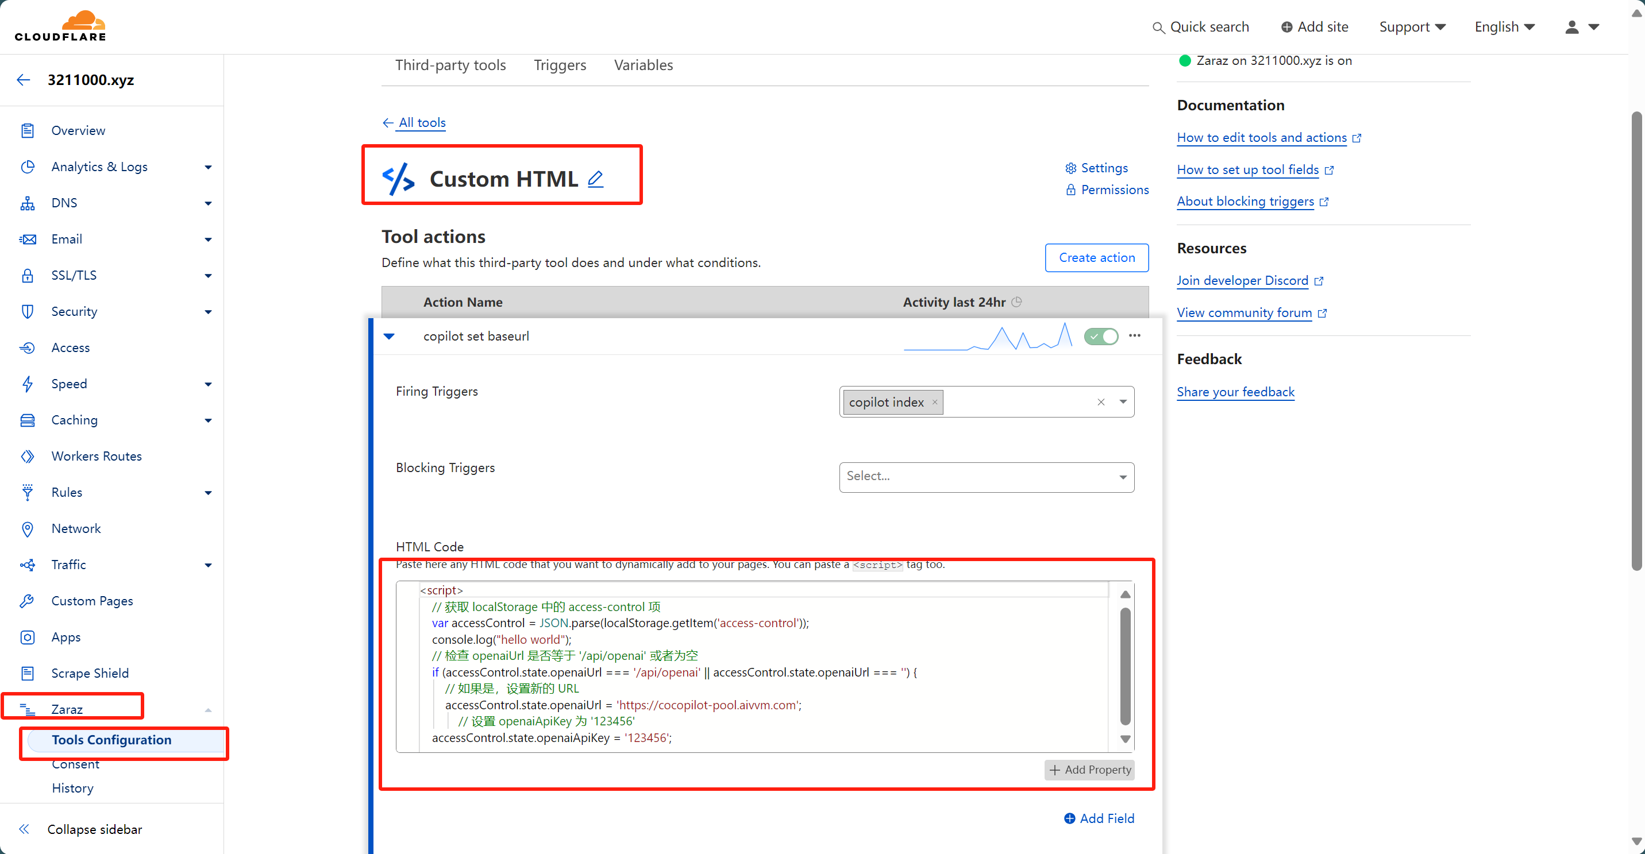Expand the Caching submenu arrow
Viewport: 1645px width, 854px height.
click(x=208, y=420)
